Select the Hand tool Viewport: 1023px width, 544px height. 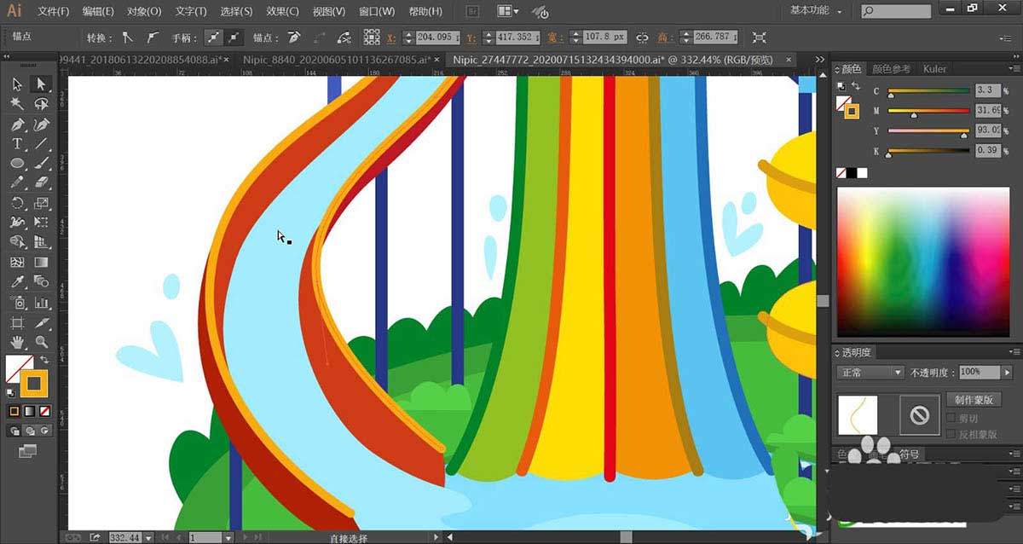tap(17, 342)
